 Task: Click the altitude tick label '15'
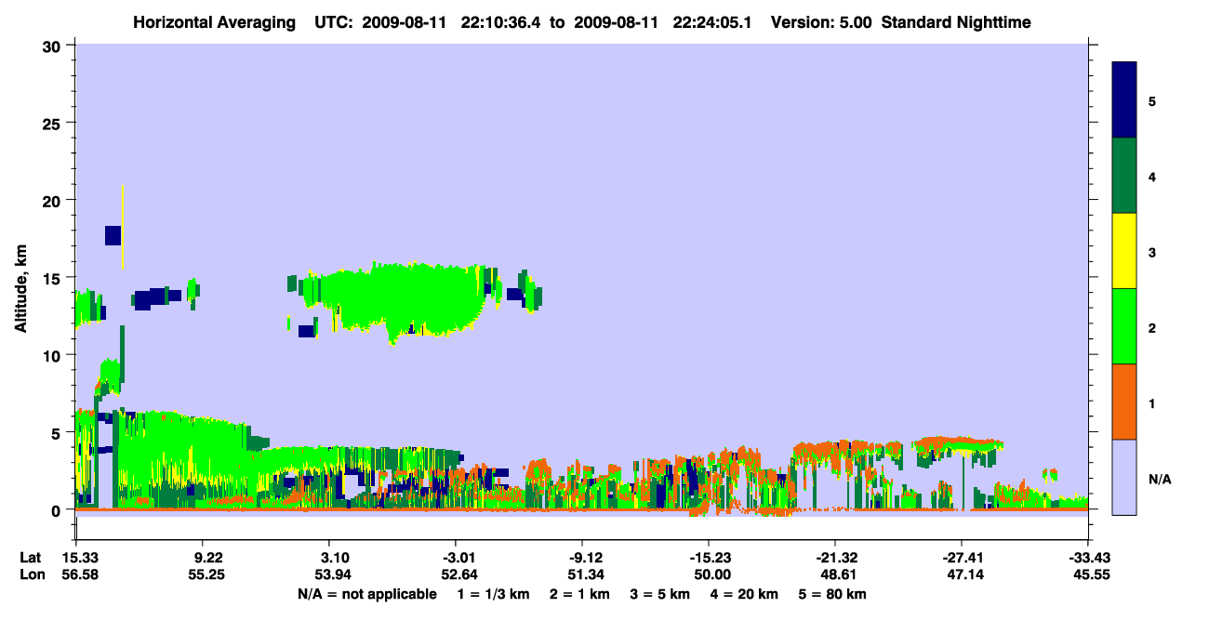click(x=54, y=277)
